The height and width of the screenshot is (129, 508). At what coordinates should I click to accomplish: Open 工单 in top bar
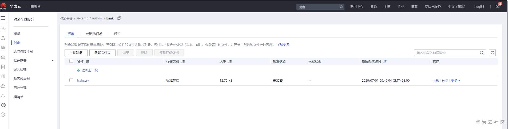pyautogui.click(x=387, y=7)
